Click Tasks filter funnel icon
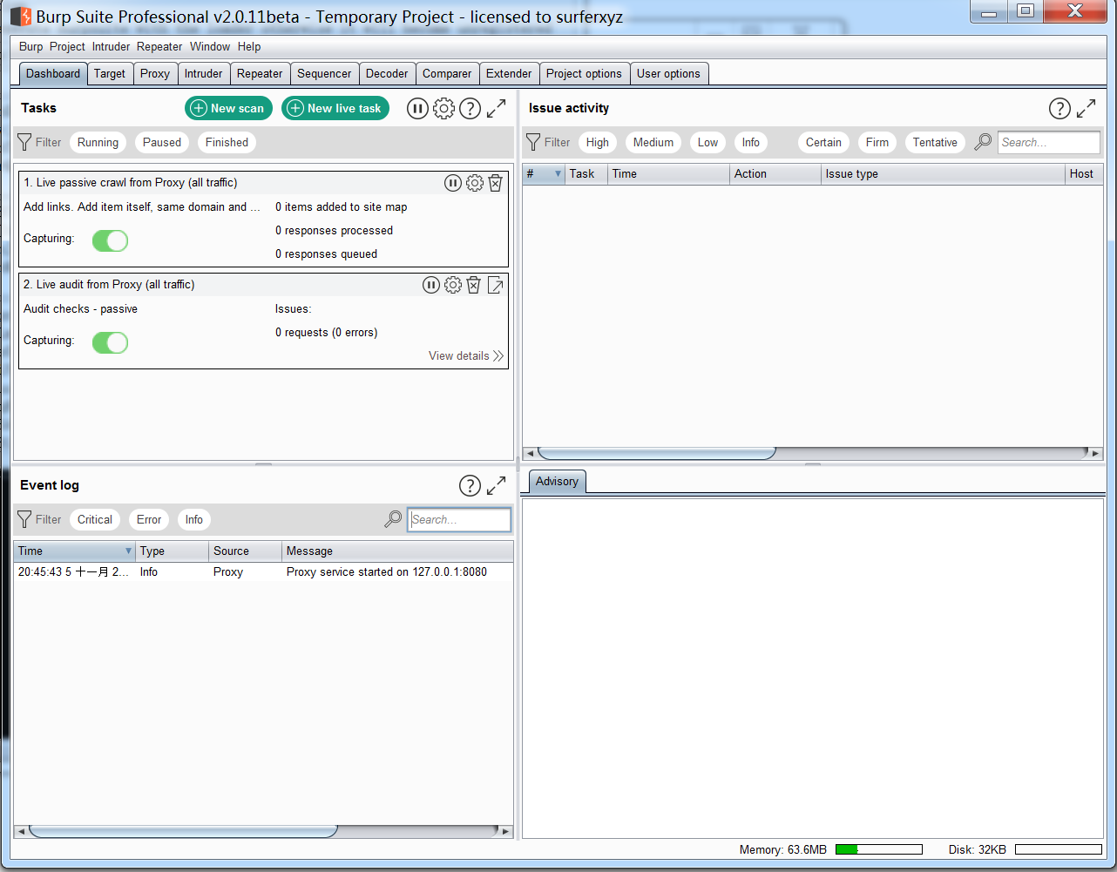This screenshot has width=1117, height=872. (x=24, y=142)
